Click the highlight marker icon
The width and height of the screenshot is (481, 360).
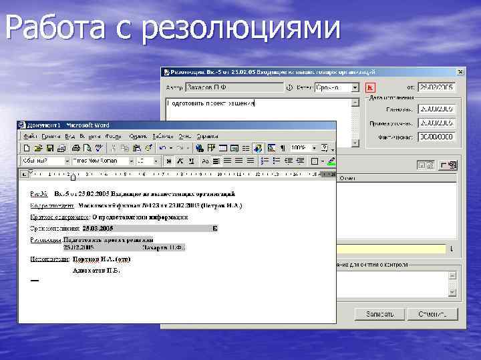click(331, 161)
